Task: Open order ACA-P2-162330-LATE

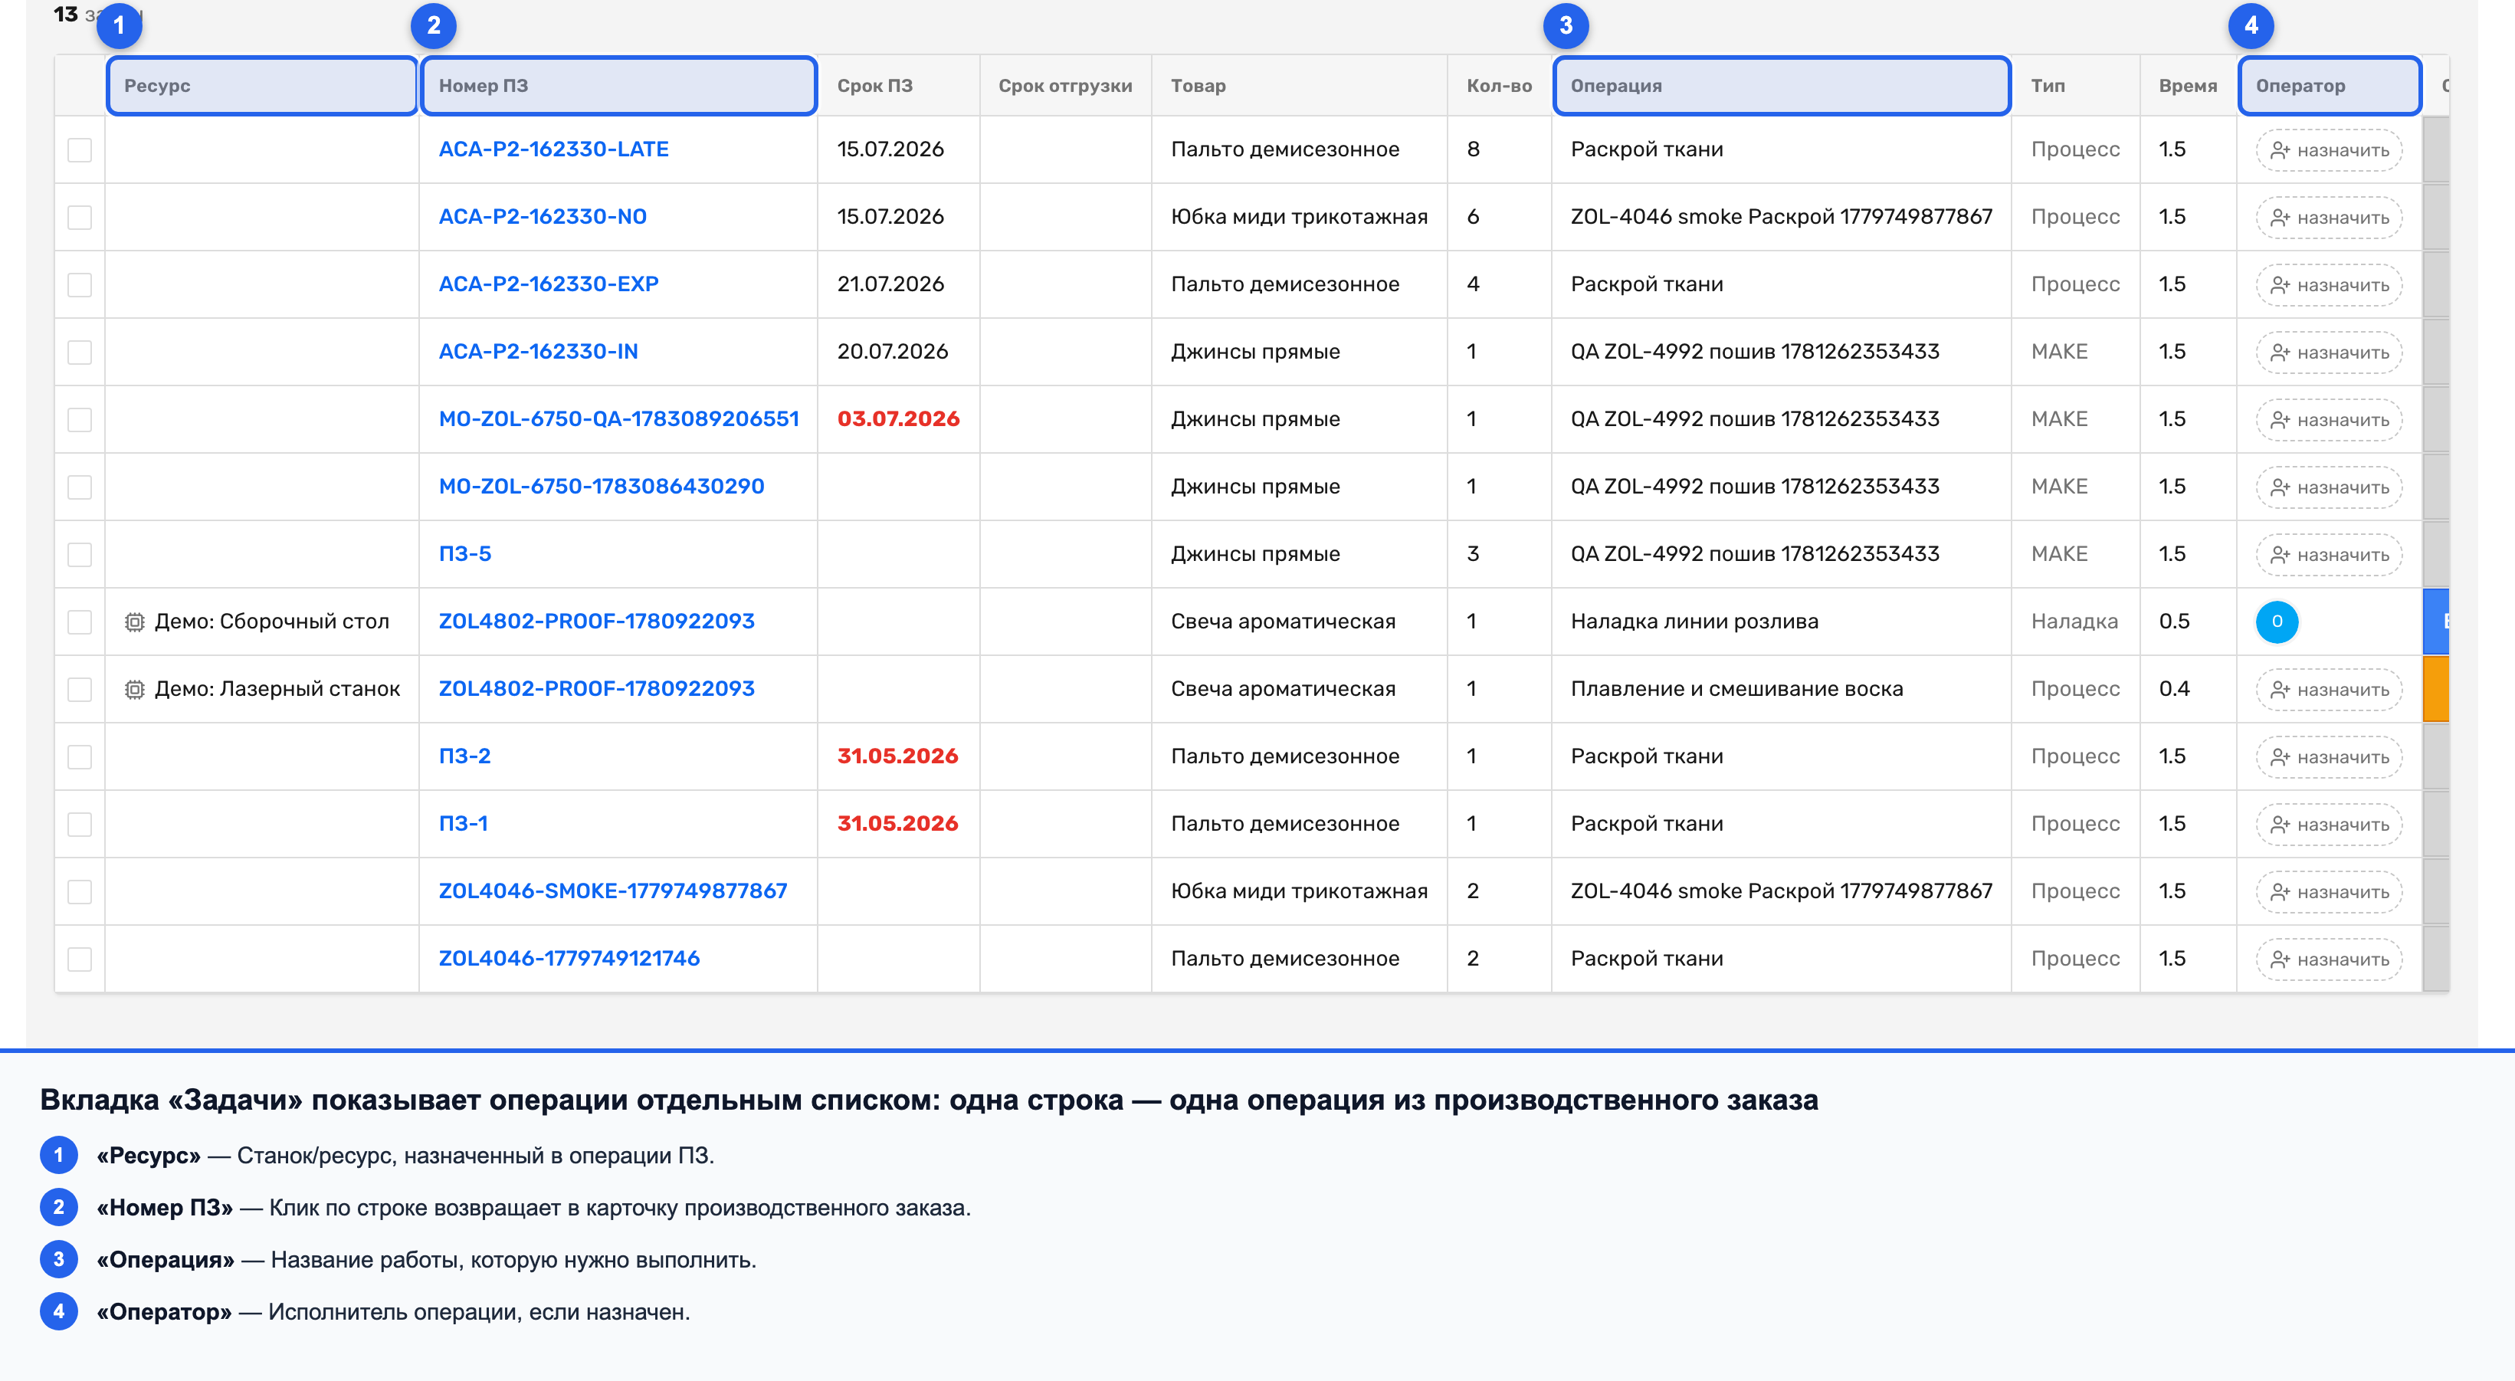Action: [x=553, y=149]
